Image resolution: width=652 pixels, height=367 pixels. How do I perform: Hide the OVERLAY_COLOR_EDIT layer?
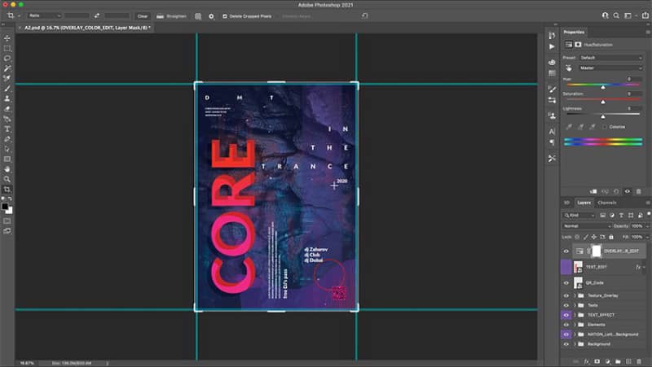click(566, 251)
